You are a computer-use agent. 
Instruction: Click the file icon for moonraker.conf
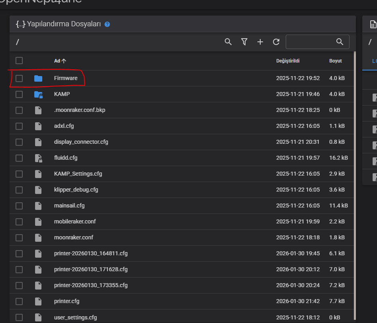(38, 238)
